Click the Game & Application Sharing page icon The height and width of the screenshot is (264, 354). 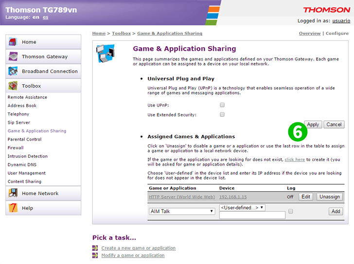click(x=105, y=54)
